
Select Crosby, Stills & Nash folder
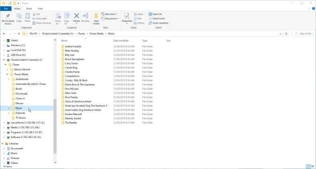76,80
